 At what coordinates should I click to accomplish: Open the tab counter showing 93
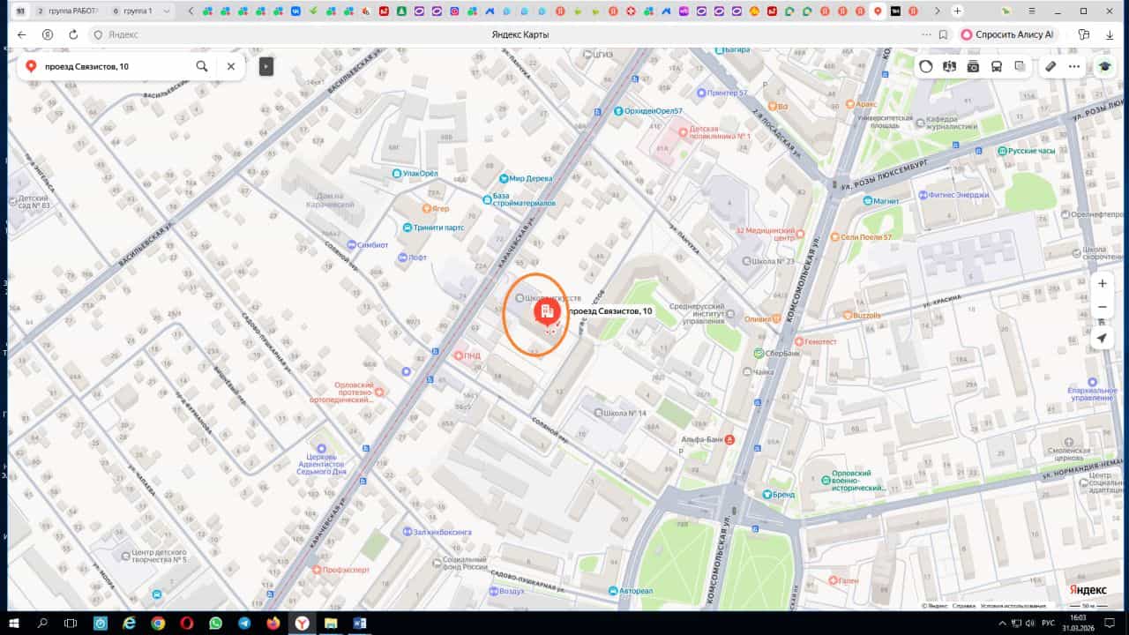[x=20, y=11]
